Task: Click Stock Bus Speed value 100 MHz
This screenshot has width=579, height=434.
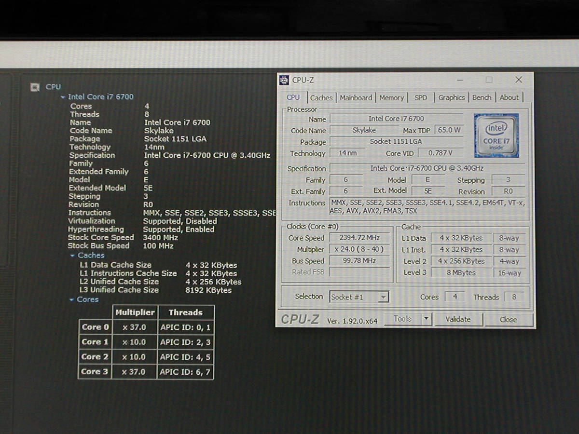Action: click(x=158, y=246)
